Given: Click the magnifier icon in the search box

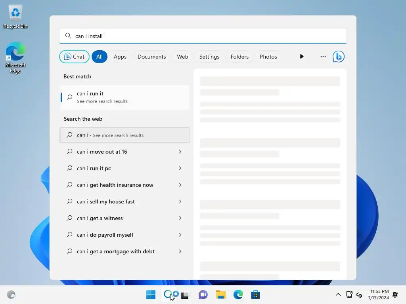Looking at the screenshot, I should click(x=68, y=36).
